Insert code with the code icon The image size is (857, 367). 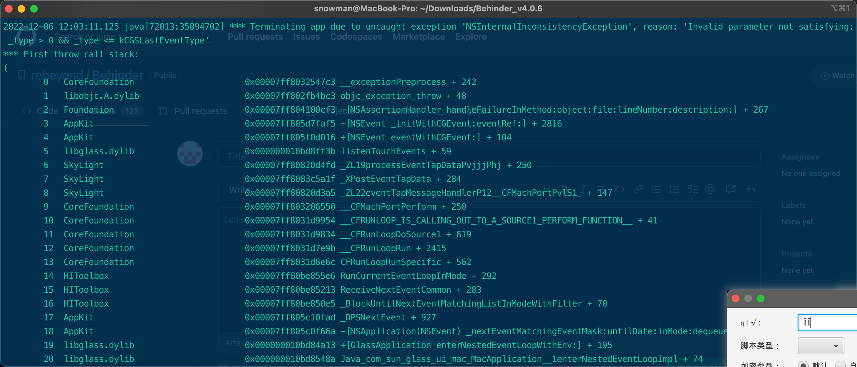620,189
